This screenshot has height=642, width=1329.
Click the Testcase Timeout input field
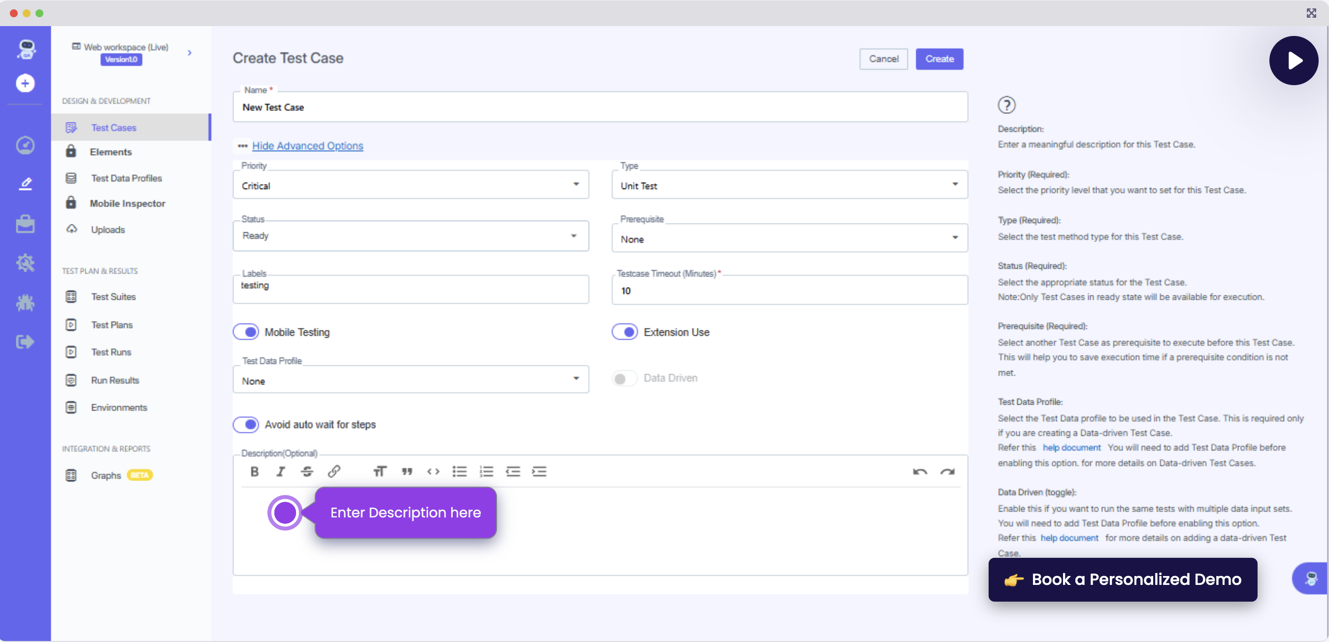pyautogui.click(x=789, y=291)
